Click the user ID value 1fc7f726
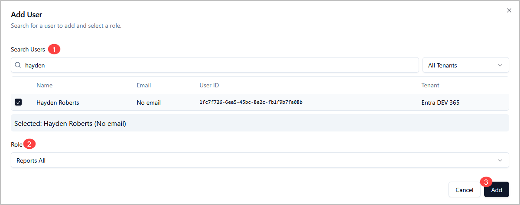520x205 pixels. coord(250,102)
